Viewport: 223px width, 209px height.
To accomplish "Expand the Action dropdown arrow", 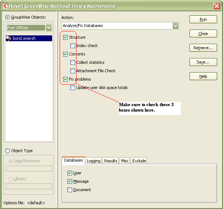I will coord(176,26).
